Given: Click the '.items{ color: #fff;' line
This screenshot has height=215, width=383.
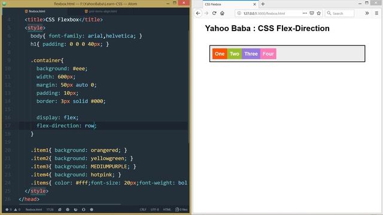Looking at the screenshot, I should coord(109,183).
